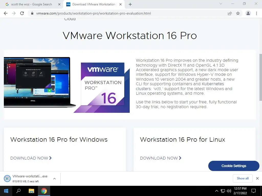262x196 pixels.
Task: Open the taskbar clock and date
Action: tap(240, 191)
